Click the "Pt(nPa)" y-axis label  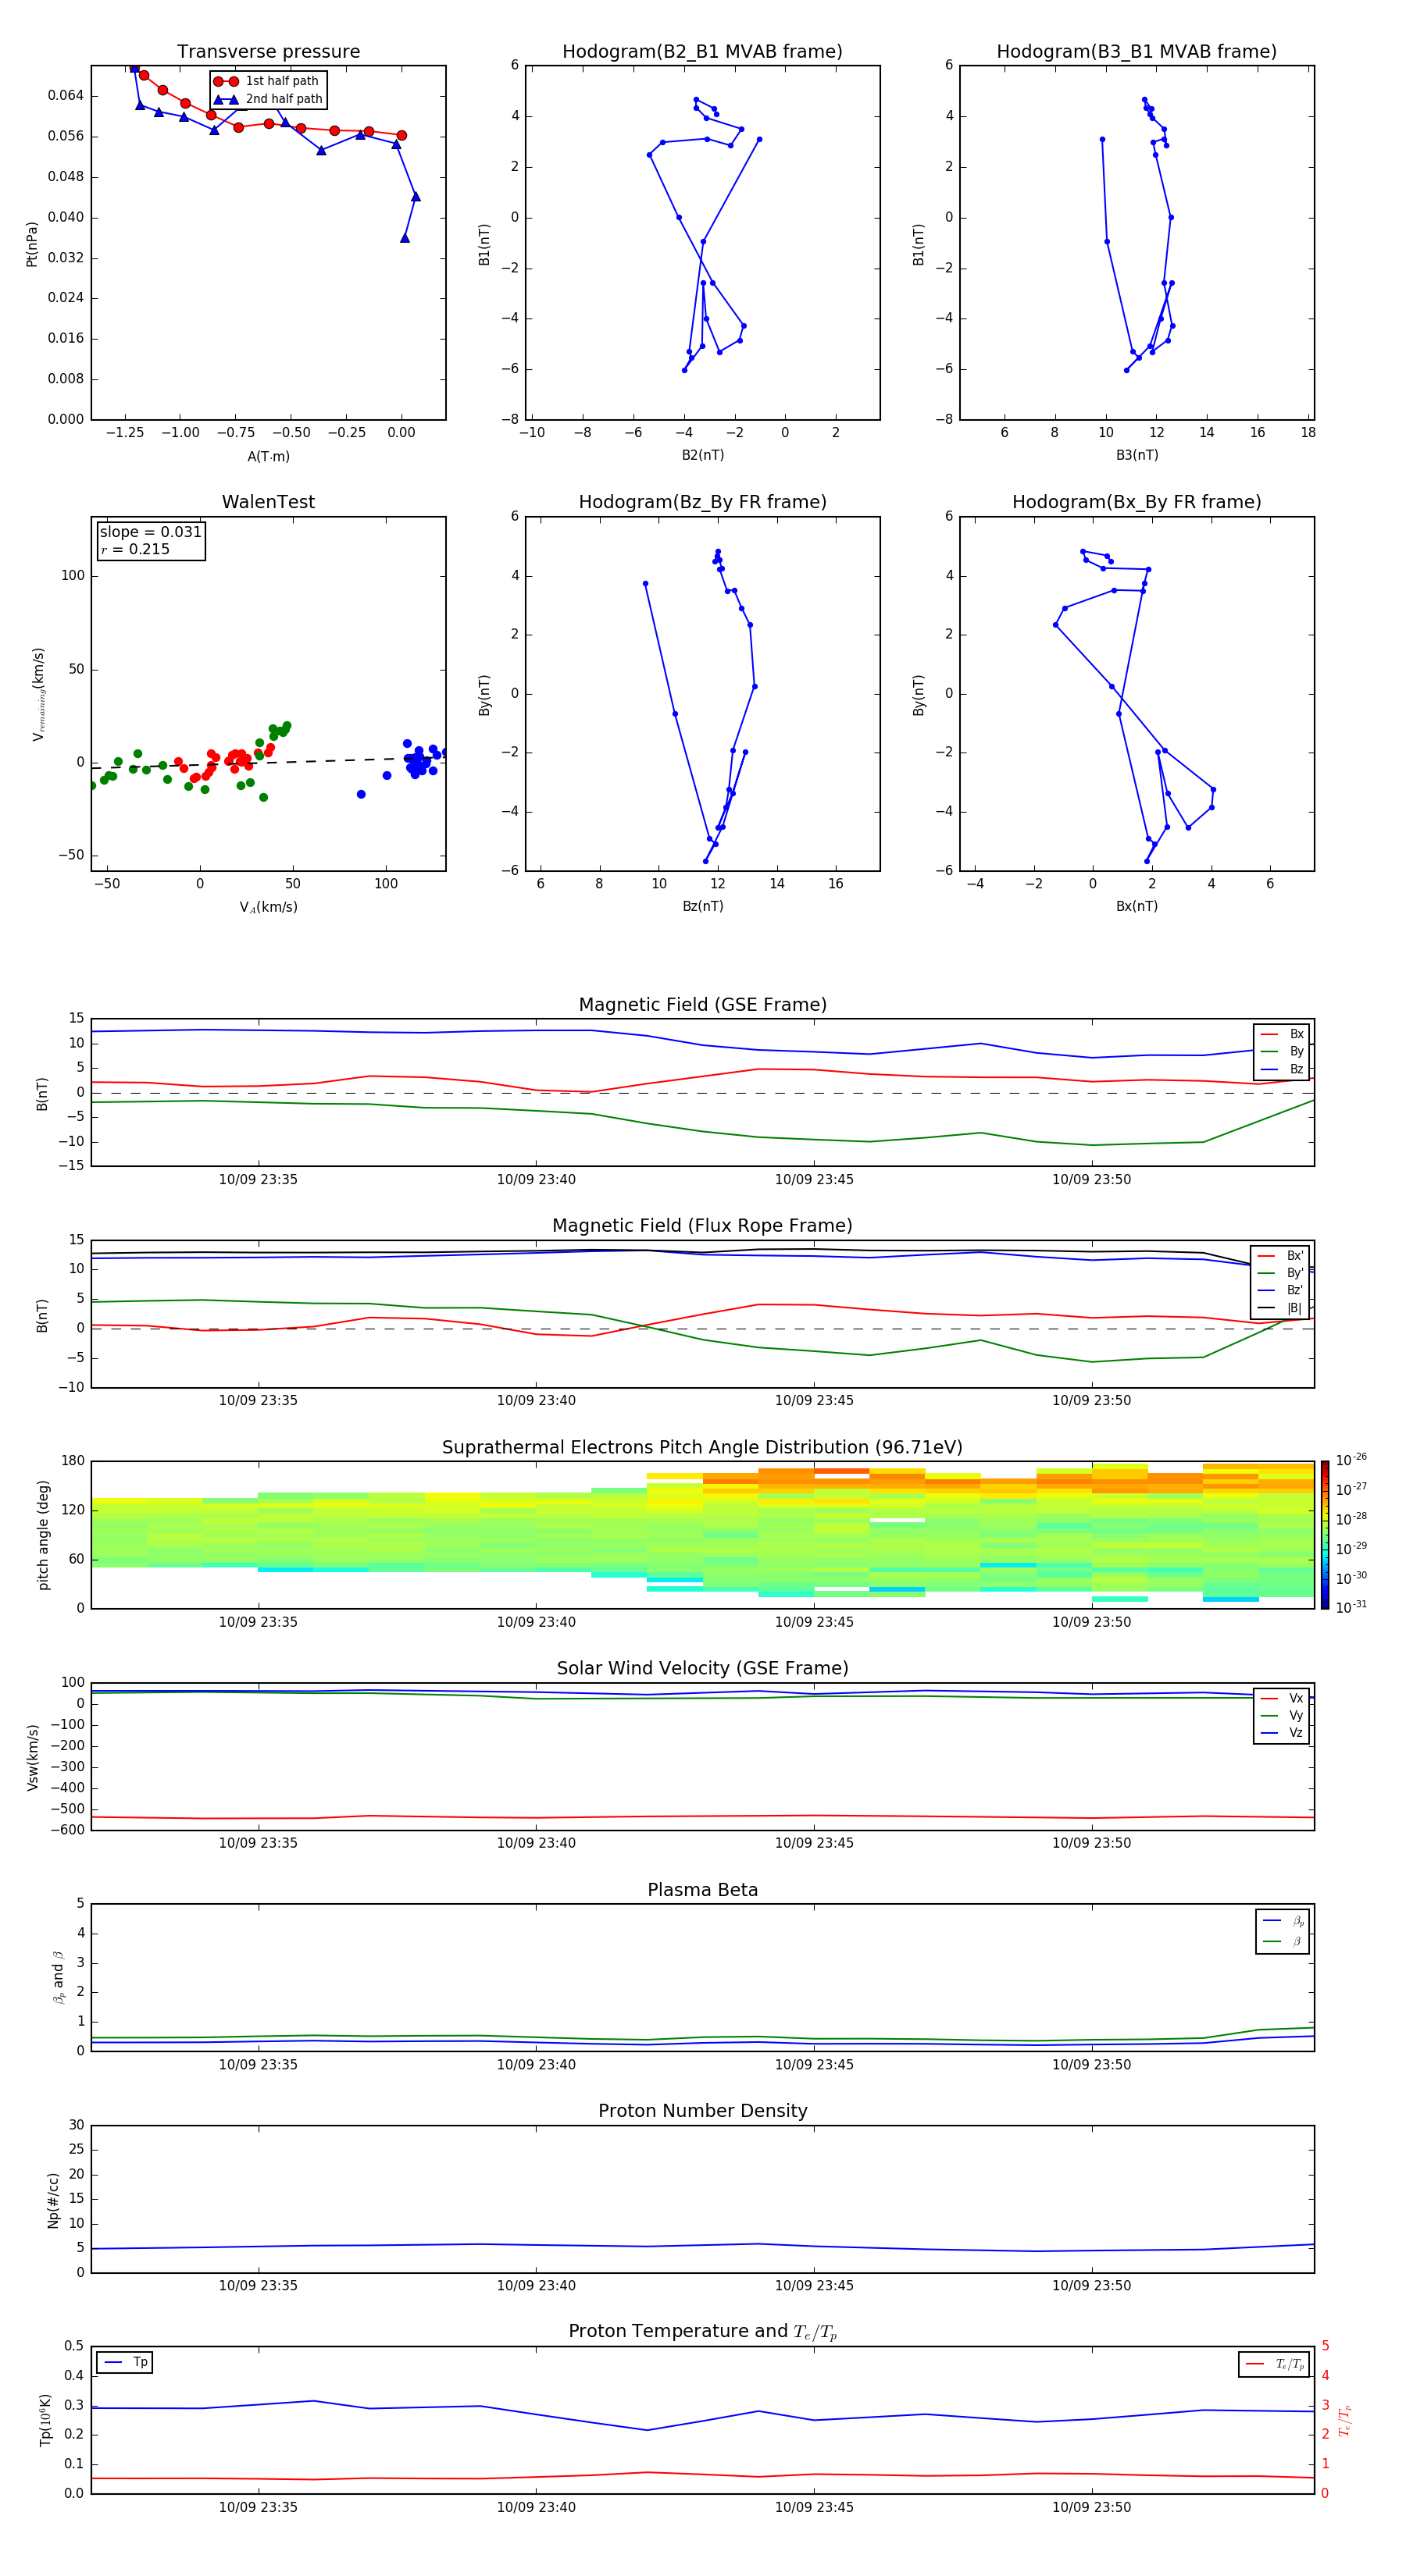coord(32,244)
